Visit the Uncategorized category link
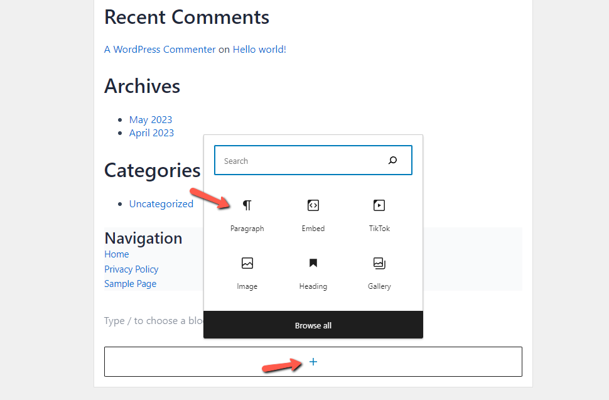 pos(161,203)
